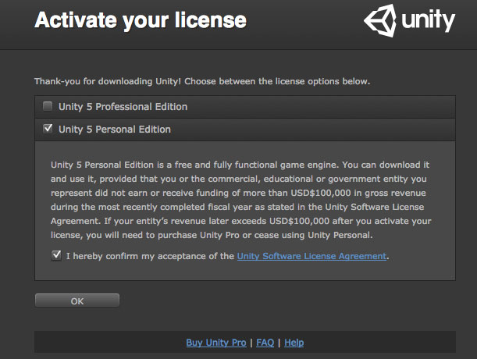Click the Unity cube logo icon
477x359 pixels.
tap(380, 20)
